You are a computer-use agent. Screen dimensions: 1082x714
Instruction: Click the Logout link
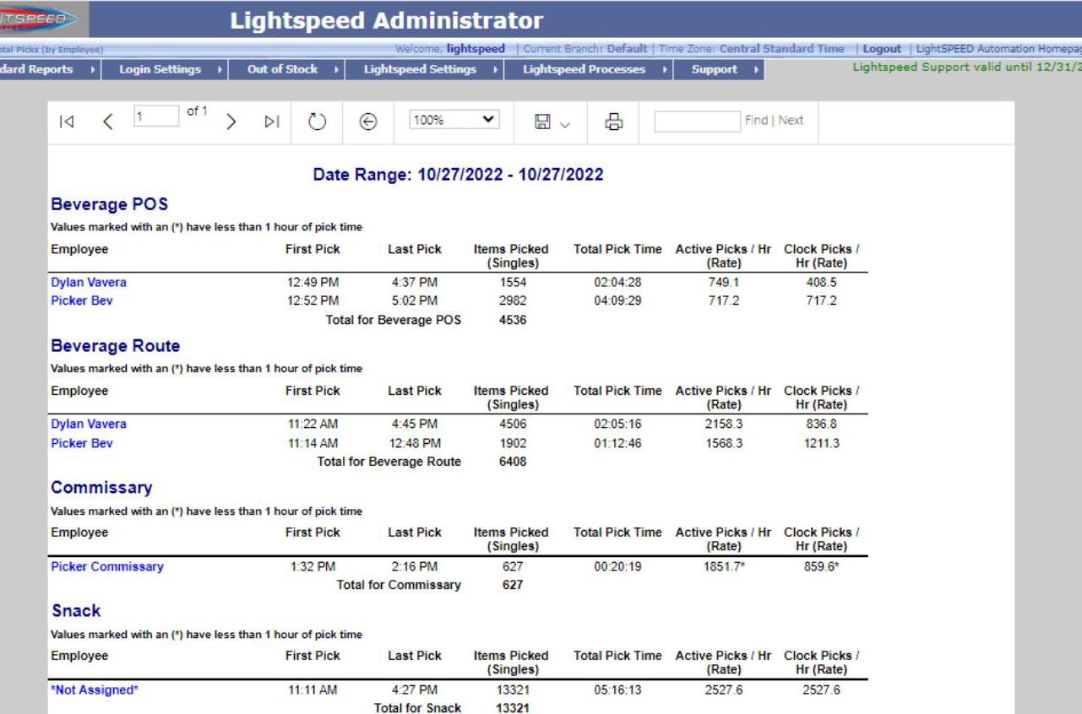882,49
